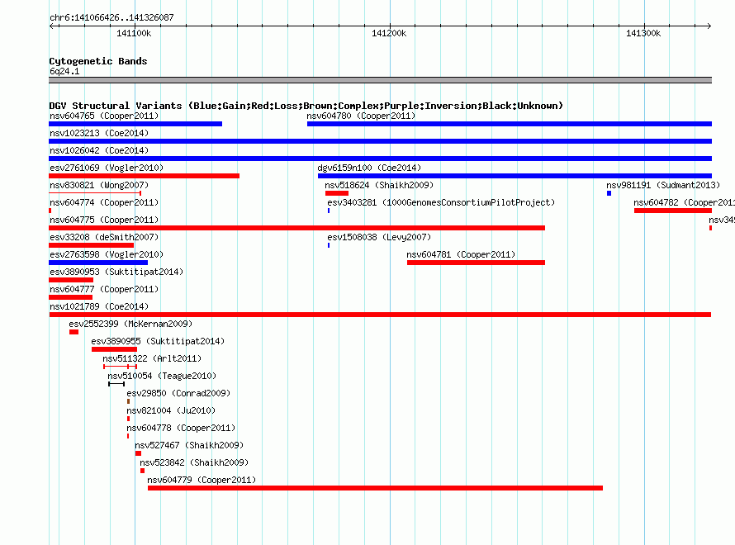735x545 pixels.
Task: Click chr6:141066426..141326087 region label
Action: click(x=111, y=18)
